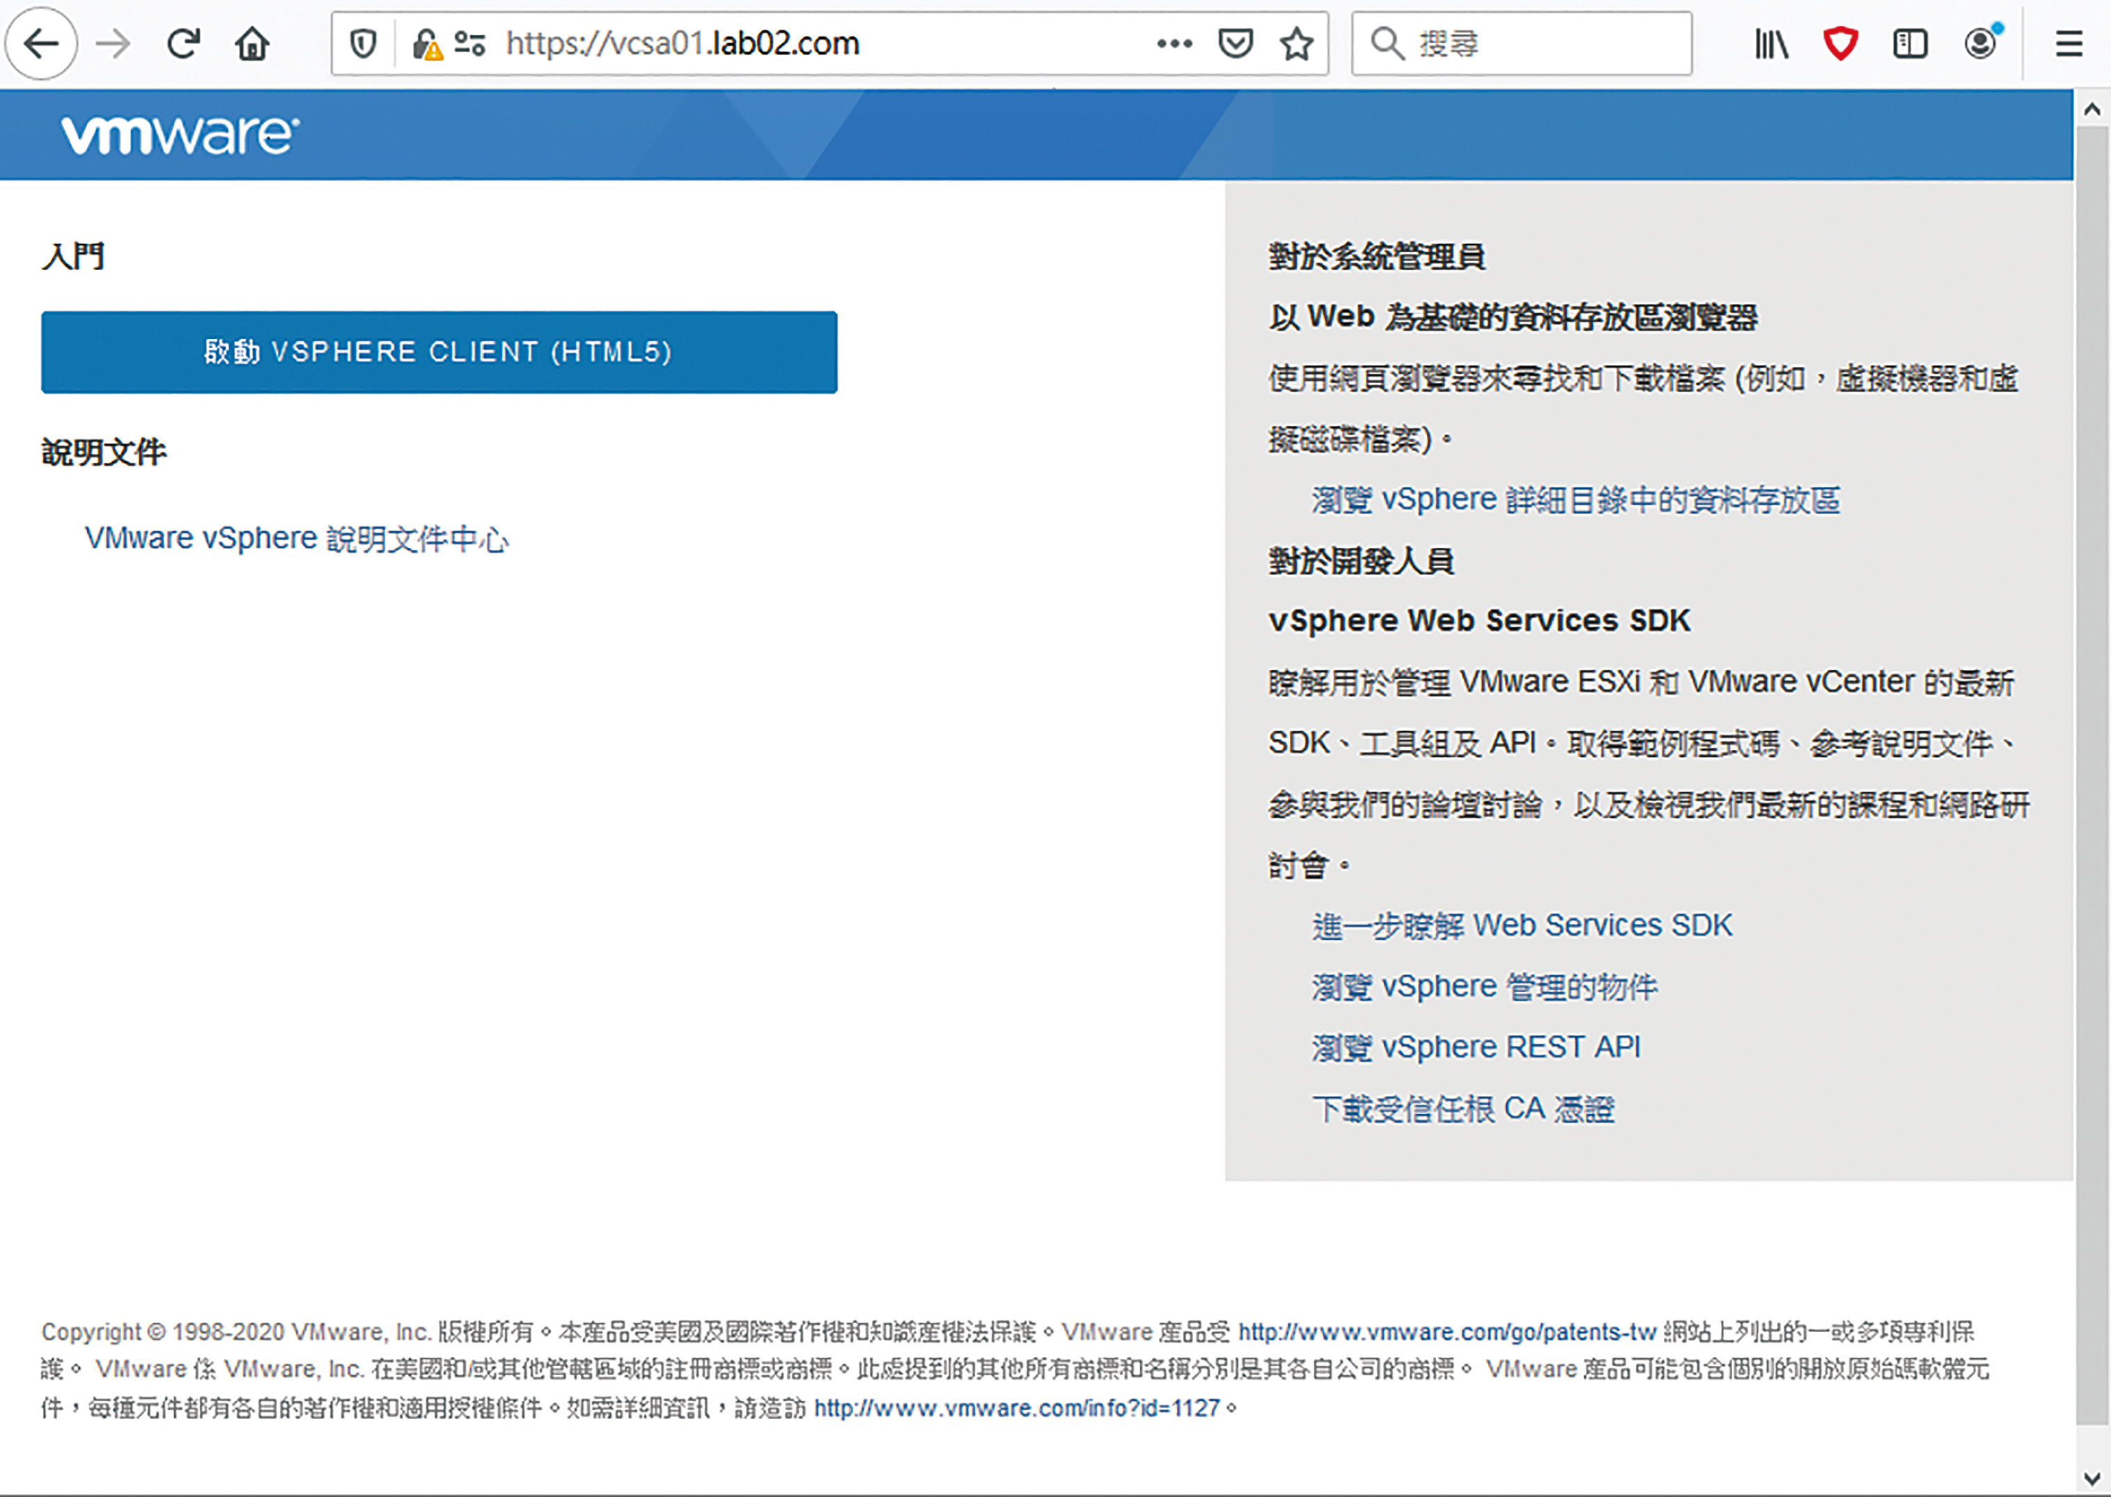This screenshot has width=2111, height=1497.
Task: Click the 入門 heading text
Action: pos(73,256)
